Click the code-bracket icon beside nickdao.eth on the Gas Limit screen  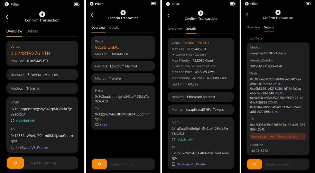pos(174,139)
